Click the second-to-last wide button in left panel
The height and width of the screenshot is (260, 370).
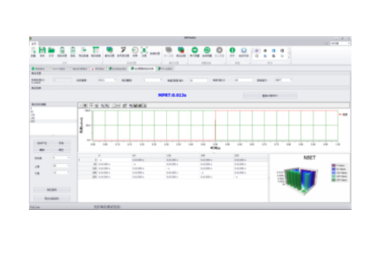(x=51, y=190)
